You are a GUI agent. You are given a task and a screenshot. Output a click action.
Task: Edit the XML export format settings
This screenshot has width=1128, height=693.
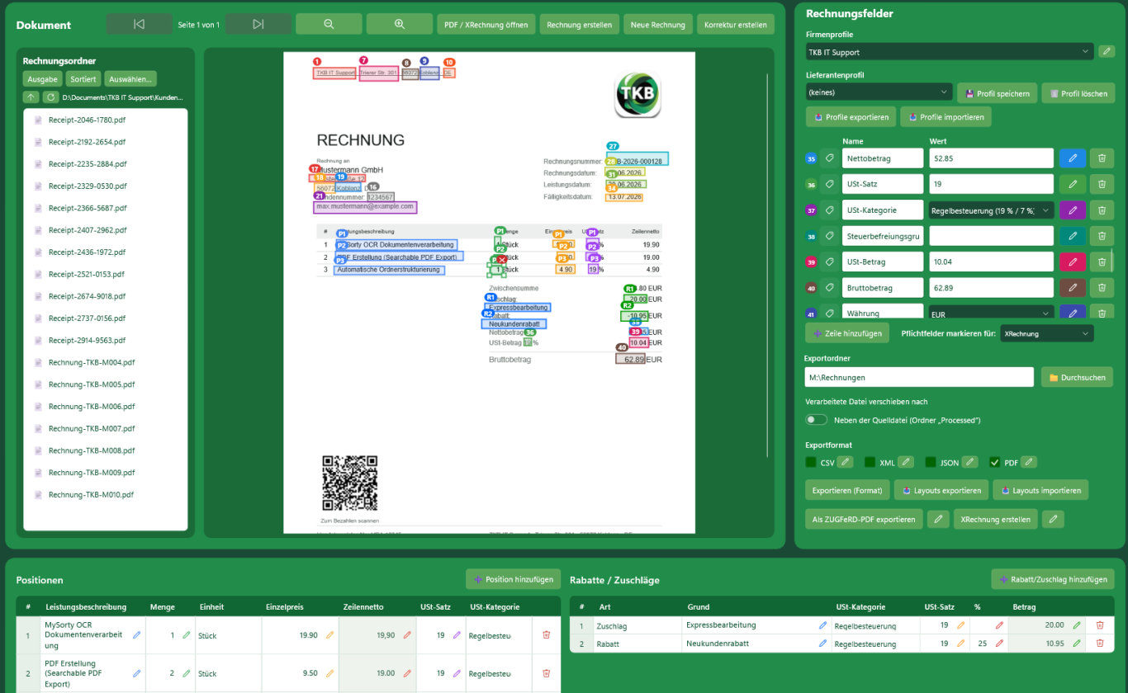[906, 462]
